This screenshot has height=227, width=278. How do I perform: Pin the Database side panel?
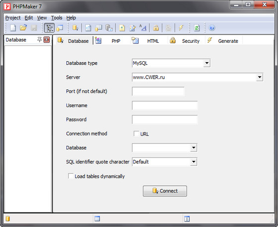click(39, 39)
